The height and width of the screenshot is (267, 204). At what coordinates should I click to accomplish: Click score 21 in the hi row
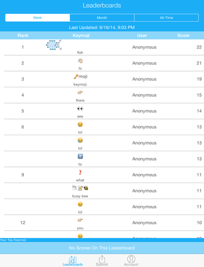(199, 63)
